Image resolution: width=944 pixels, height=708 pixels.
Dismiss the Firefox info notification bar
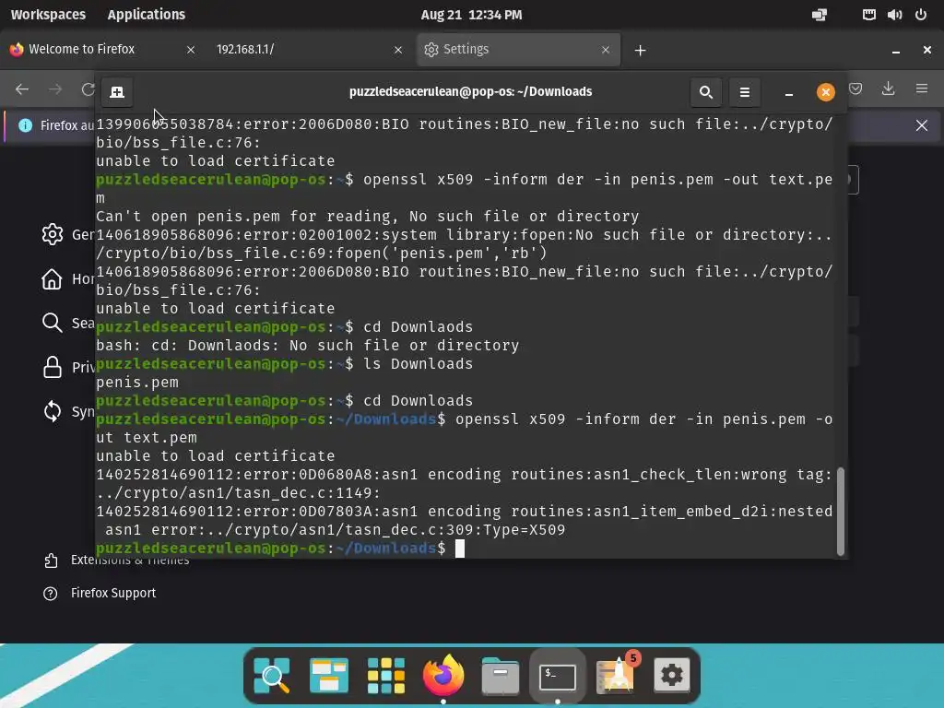(922, 125)
